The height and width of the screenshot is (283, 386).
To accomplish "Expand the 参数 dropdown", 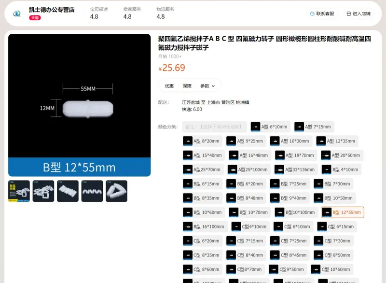I will [207, 85].
